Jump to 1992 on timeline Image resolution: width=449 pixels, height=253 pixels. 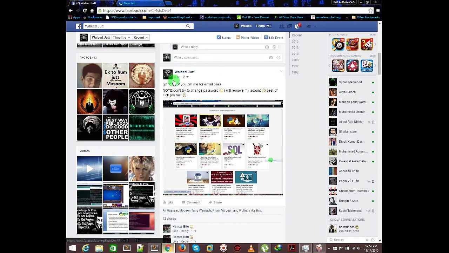tap(295, 72)
